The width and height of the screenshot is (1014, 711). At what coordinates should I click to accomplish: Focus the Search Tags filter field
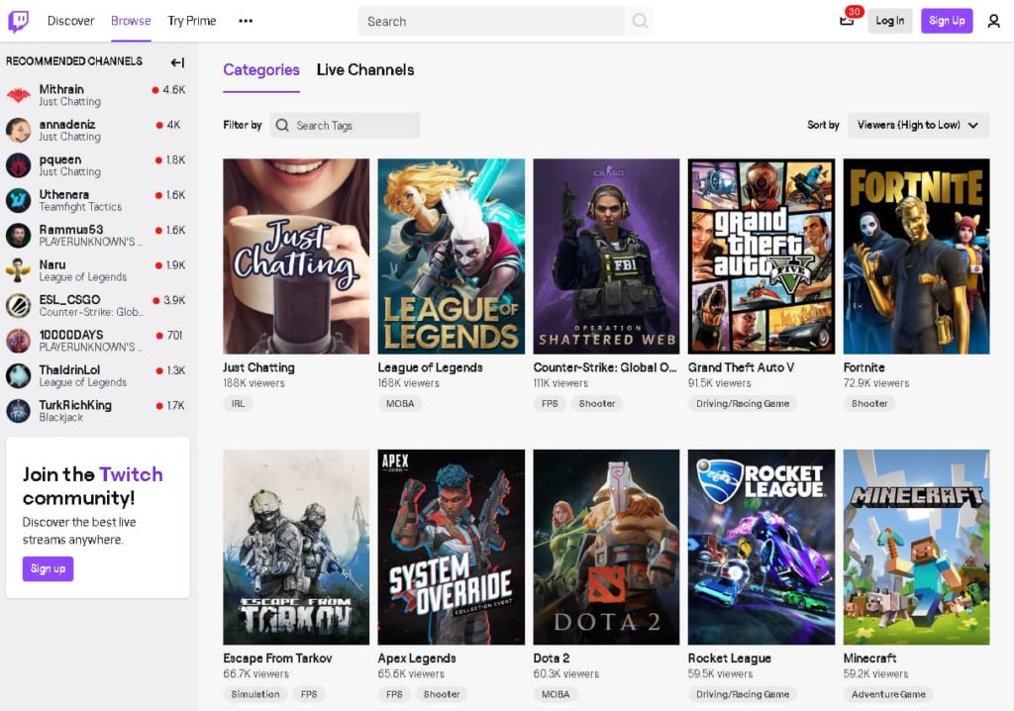point(345,126)
